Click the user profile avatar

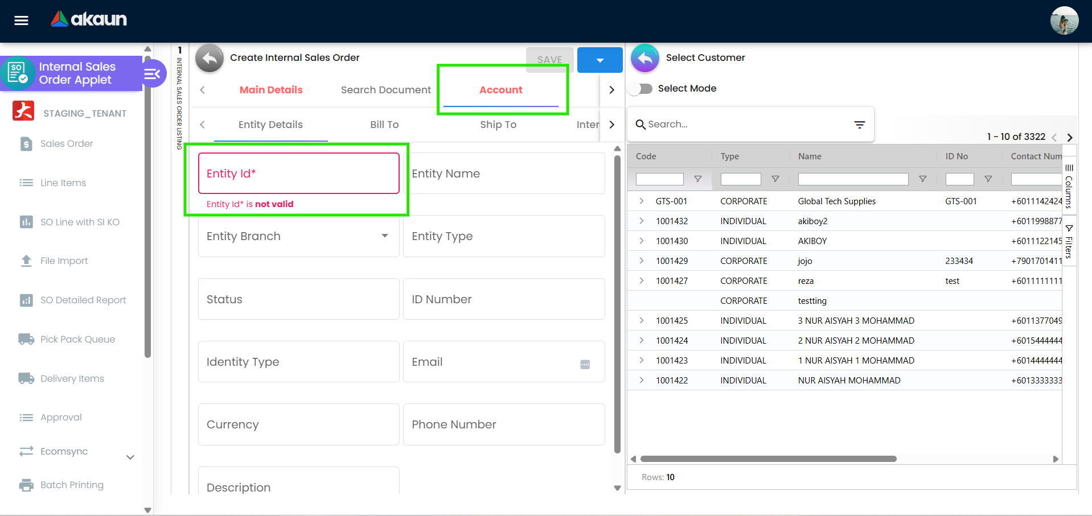(1064, 20)
